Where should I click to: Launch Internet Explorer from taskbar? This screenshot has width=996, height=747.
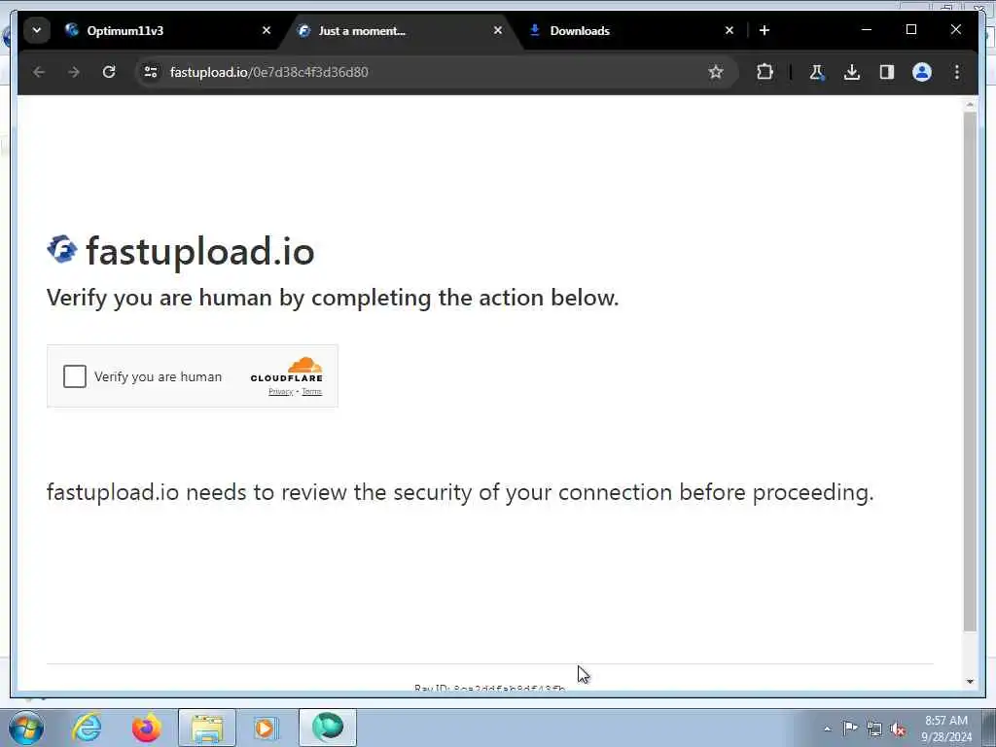point(87,728)
